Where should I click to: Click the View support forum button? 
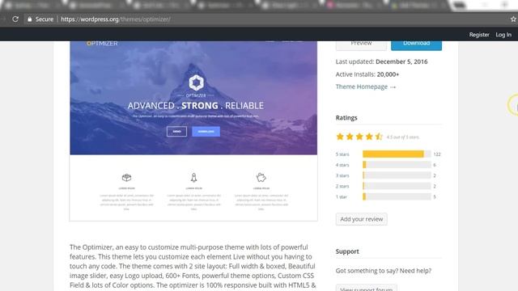(367, 288)
